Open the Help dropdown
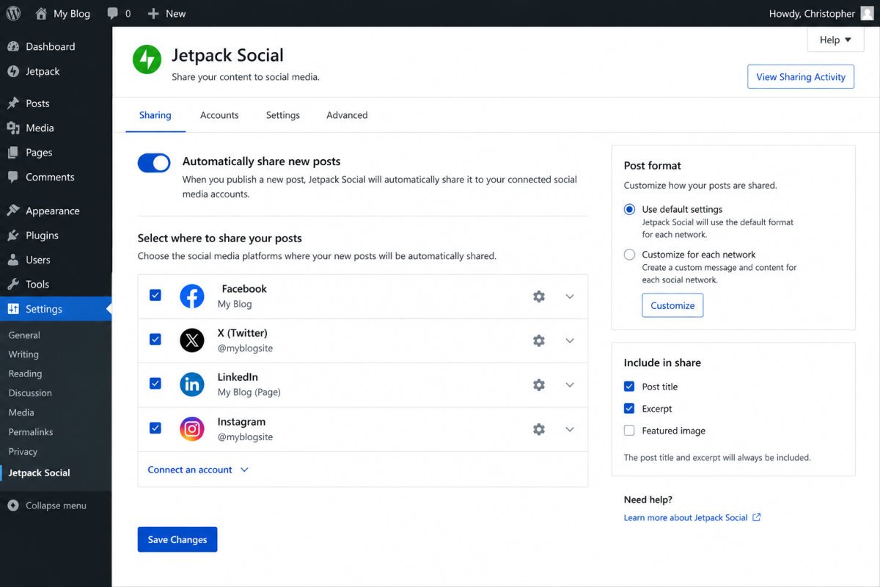This screenshot has width=880, height=587. click(835, 40)
